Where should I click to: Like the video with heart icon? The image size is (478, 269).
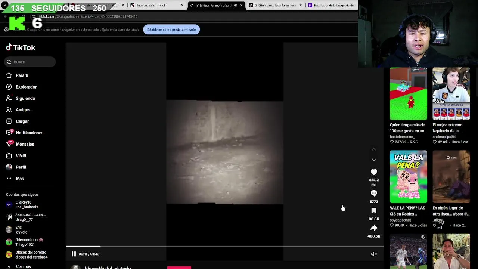374,172
